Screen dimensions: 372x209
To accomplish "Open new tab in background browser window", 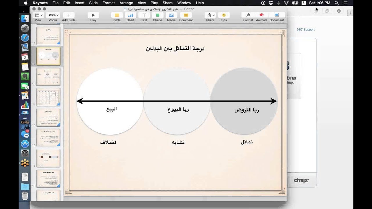I will (350, 13).
